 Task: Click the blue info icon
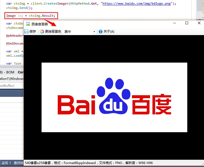(101, 32)
